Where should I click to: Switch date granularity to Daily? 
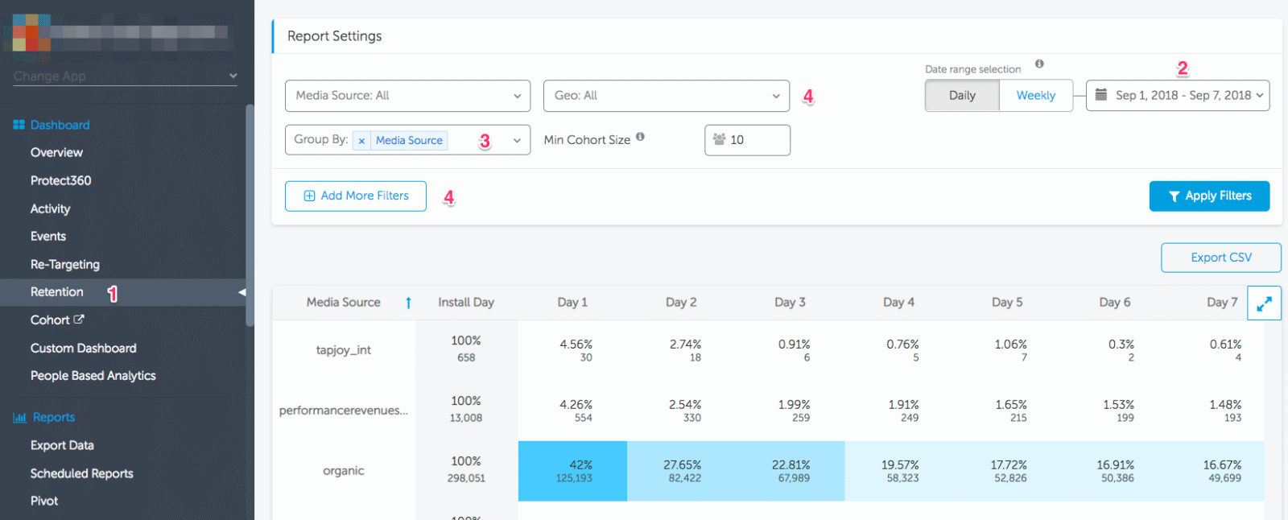pyautogui.click(x=962, y=96)
